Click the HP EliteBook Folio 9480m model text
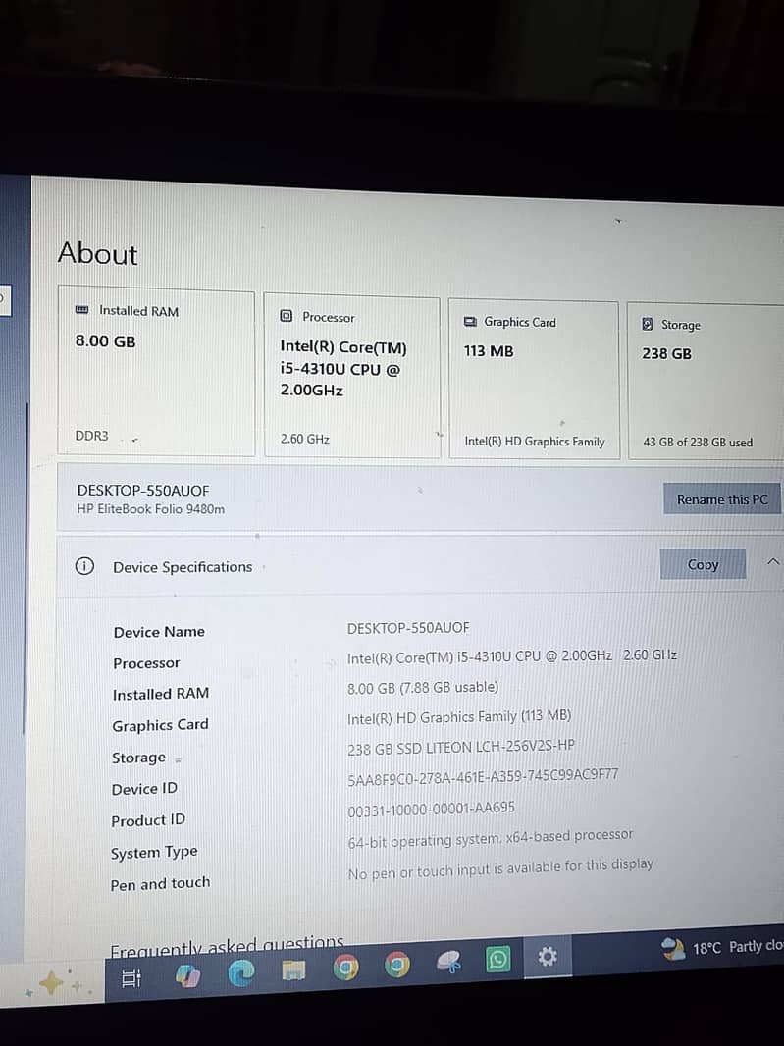This screenshot has width=784, height=1046. coord(151,509)
